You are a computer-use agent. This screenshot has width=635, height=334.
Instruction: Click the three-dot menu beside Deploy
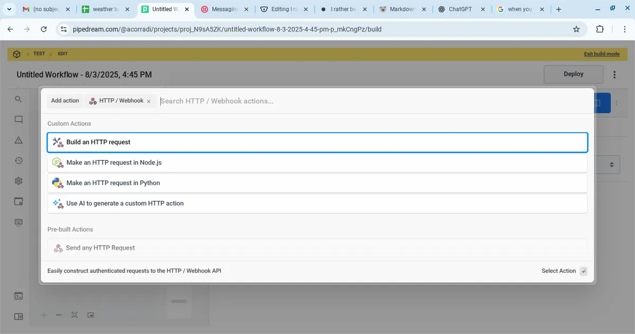[x=614, y=75]
